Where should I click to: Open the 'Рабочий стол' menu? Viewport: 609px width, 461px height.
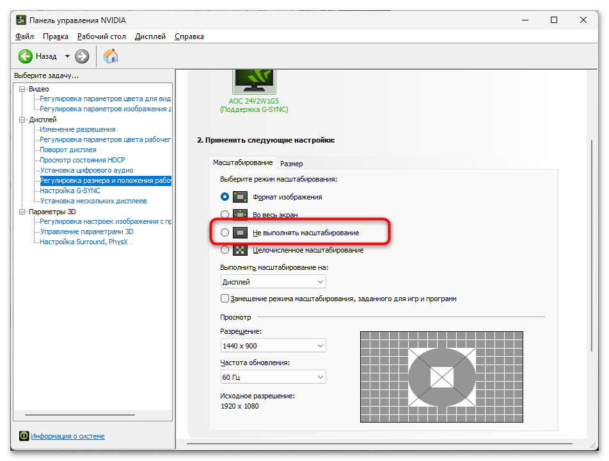click(x=101, y=36)
